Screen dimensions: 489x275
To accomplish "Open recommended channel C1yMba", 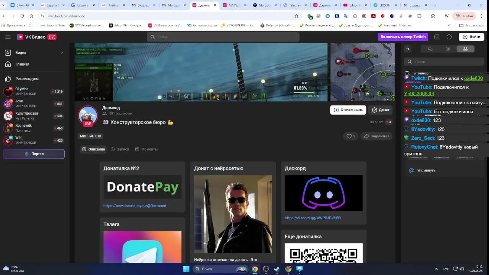I will (x=34, y=91).
